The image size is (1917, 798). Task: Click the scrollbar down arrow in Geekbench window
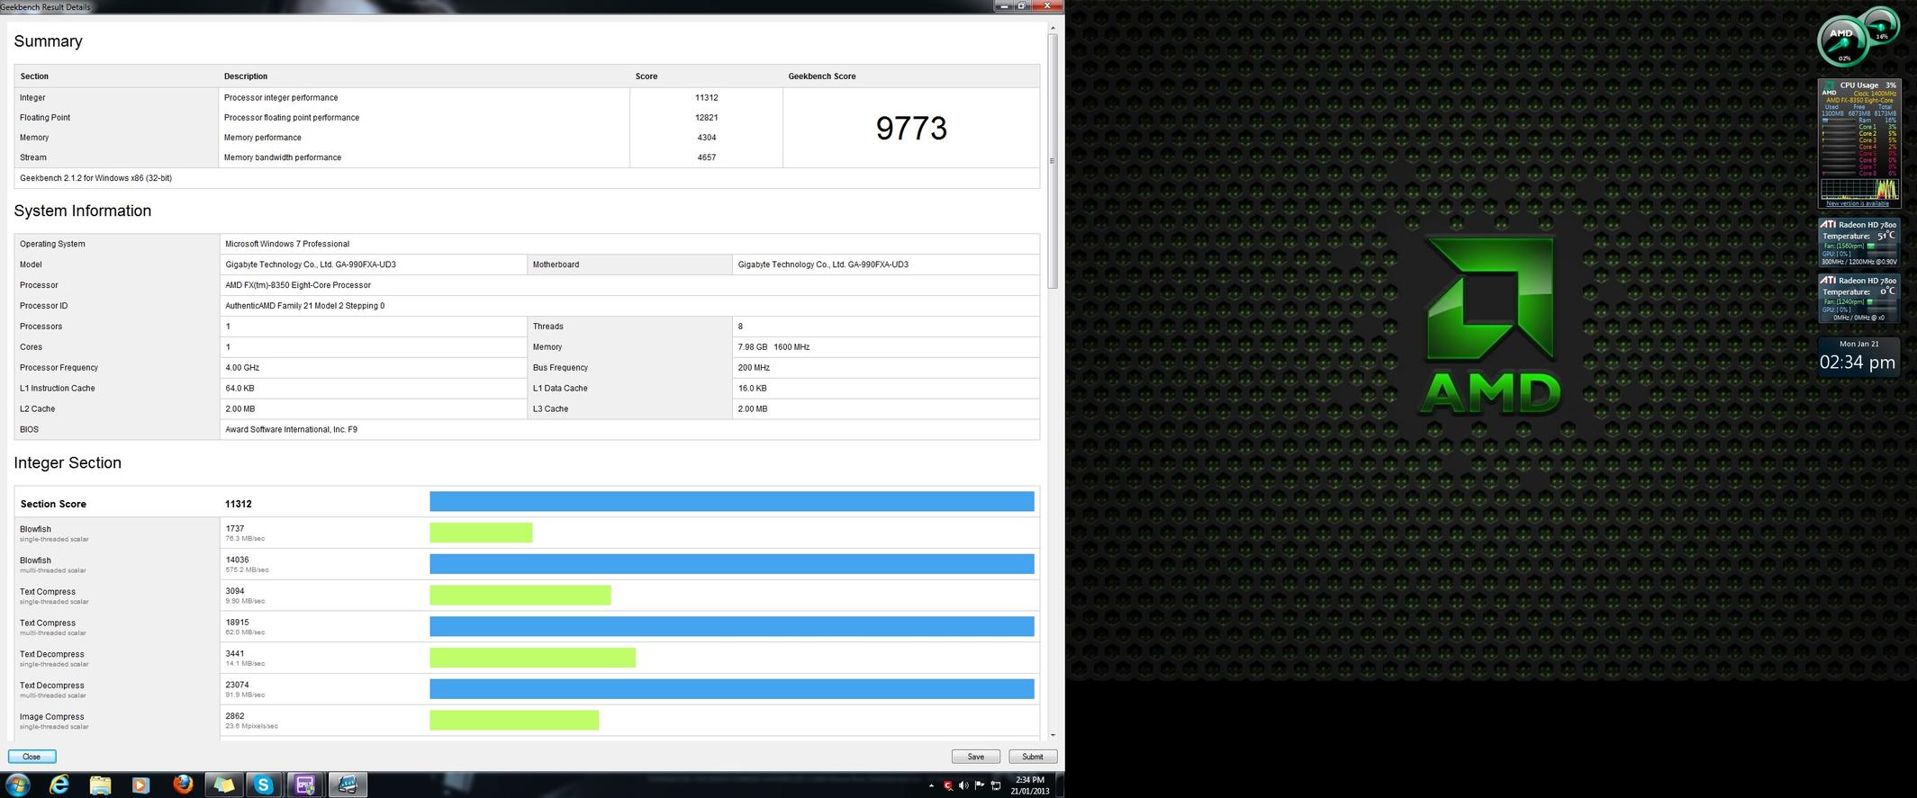coord(1053,735)
